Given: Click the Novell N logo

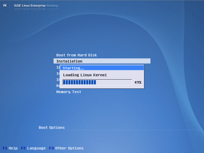Looking at the screenshot, I should point(5,5).
